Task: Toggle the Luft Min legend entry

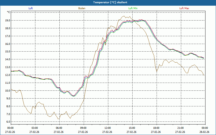Action: (133, 8)
